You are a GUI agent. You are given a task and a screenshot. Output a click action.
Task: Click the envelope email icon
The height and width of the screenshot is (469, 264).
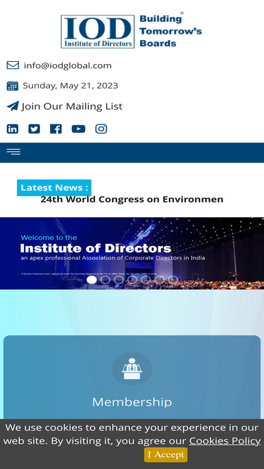tap(13, 65)
